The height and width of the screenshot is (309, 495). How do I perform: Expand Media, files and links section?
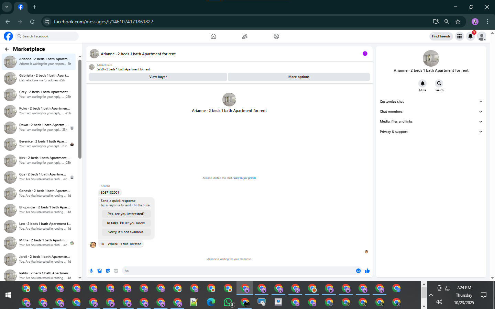point(431,122)
